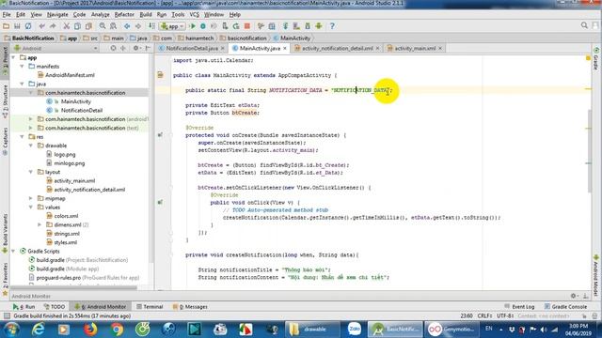Switch to activity_notification_detail.xml tab
The image size is (602, 338).
click(x=337, y=48)
